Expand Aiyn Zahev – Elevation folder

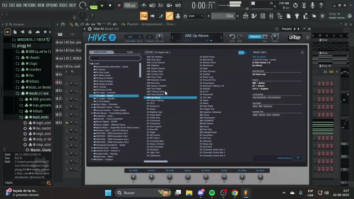pos(92,104)
